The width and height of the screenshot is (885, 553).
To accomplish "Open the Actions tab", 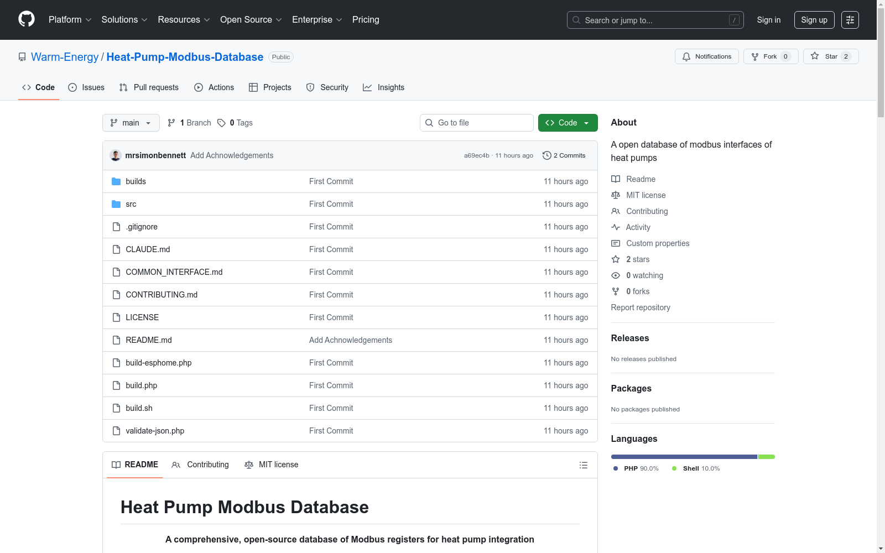I will (x=214, y=87).
